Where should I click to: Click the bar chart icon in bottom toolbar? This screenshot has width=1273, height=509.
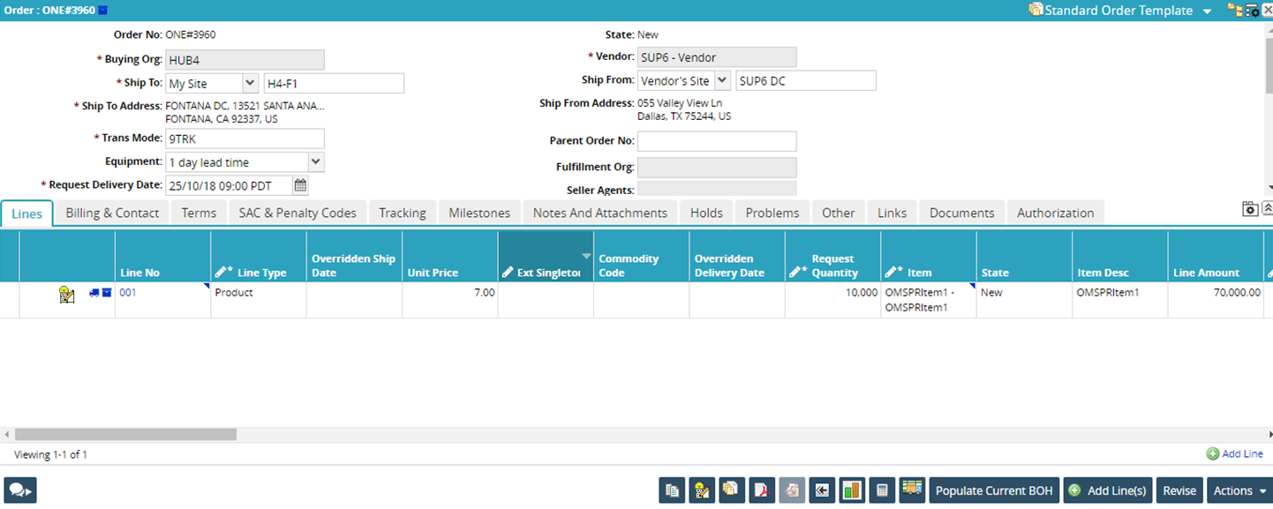tap(852, 490)
